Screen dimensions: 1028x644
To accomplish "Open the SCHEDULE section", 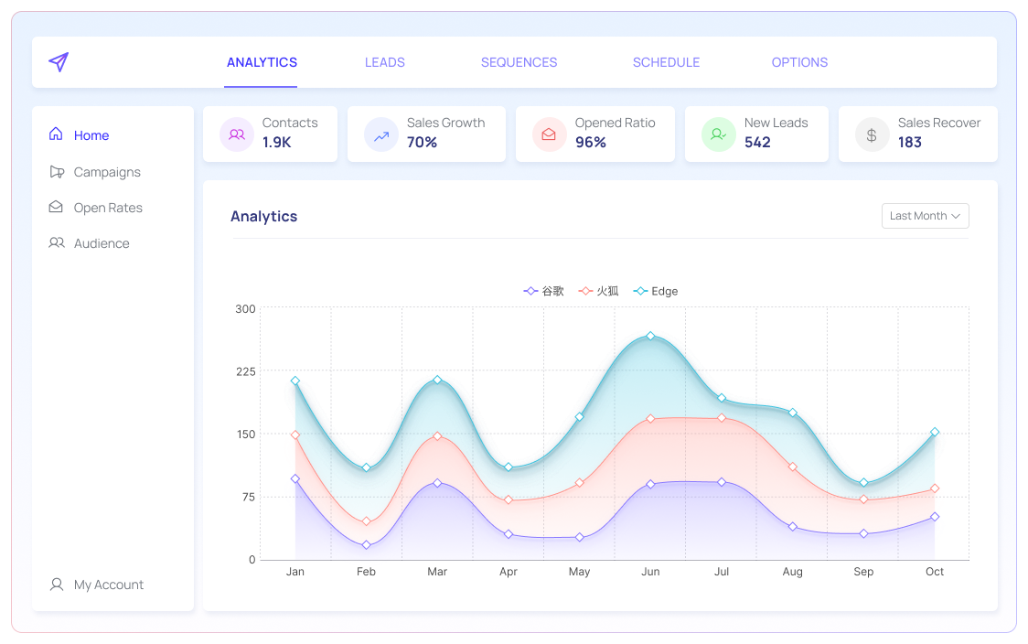I will point(666,62).
